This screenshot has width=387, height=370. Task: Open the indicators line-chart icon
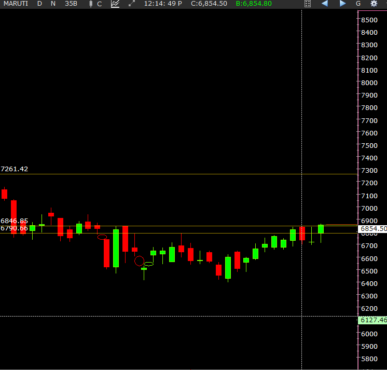click(x=115, y=4)
